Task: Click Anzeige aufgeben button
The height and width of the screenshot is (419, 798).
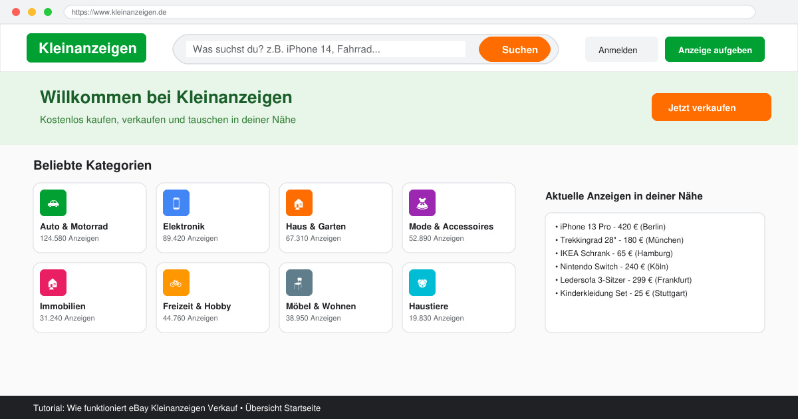Action: (x=715, y=49)
